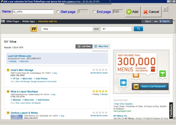176x125 pixels.
Task: Edit the Name field ny_wine
Action: click(33, 12)
